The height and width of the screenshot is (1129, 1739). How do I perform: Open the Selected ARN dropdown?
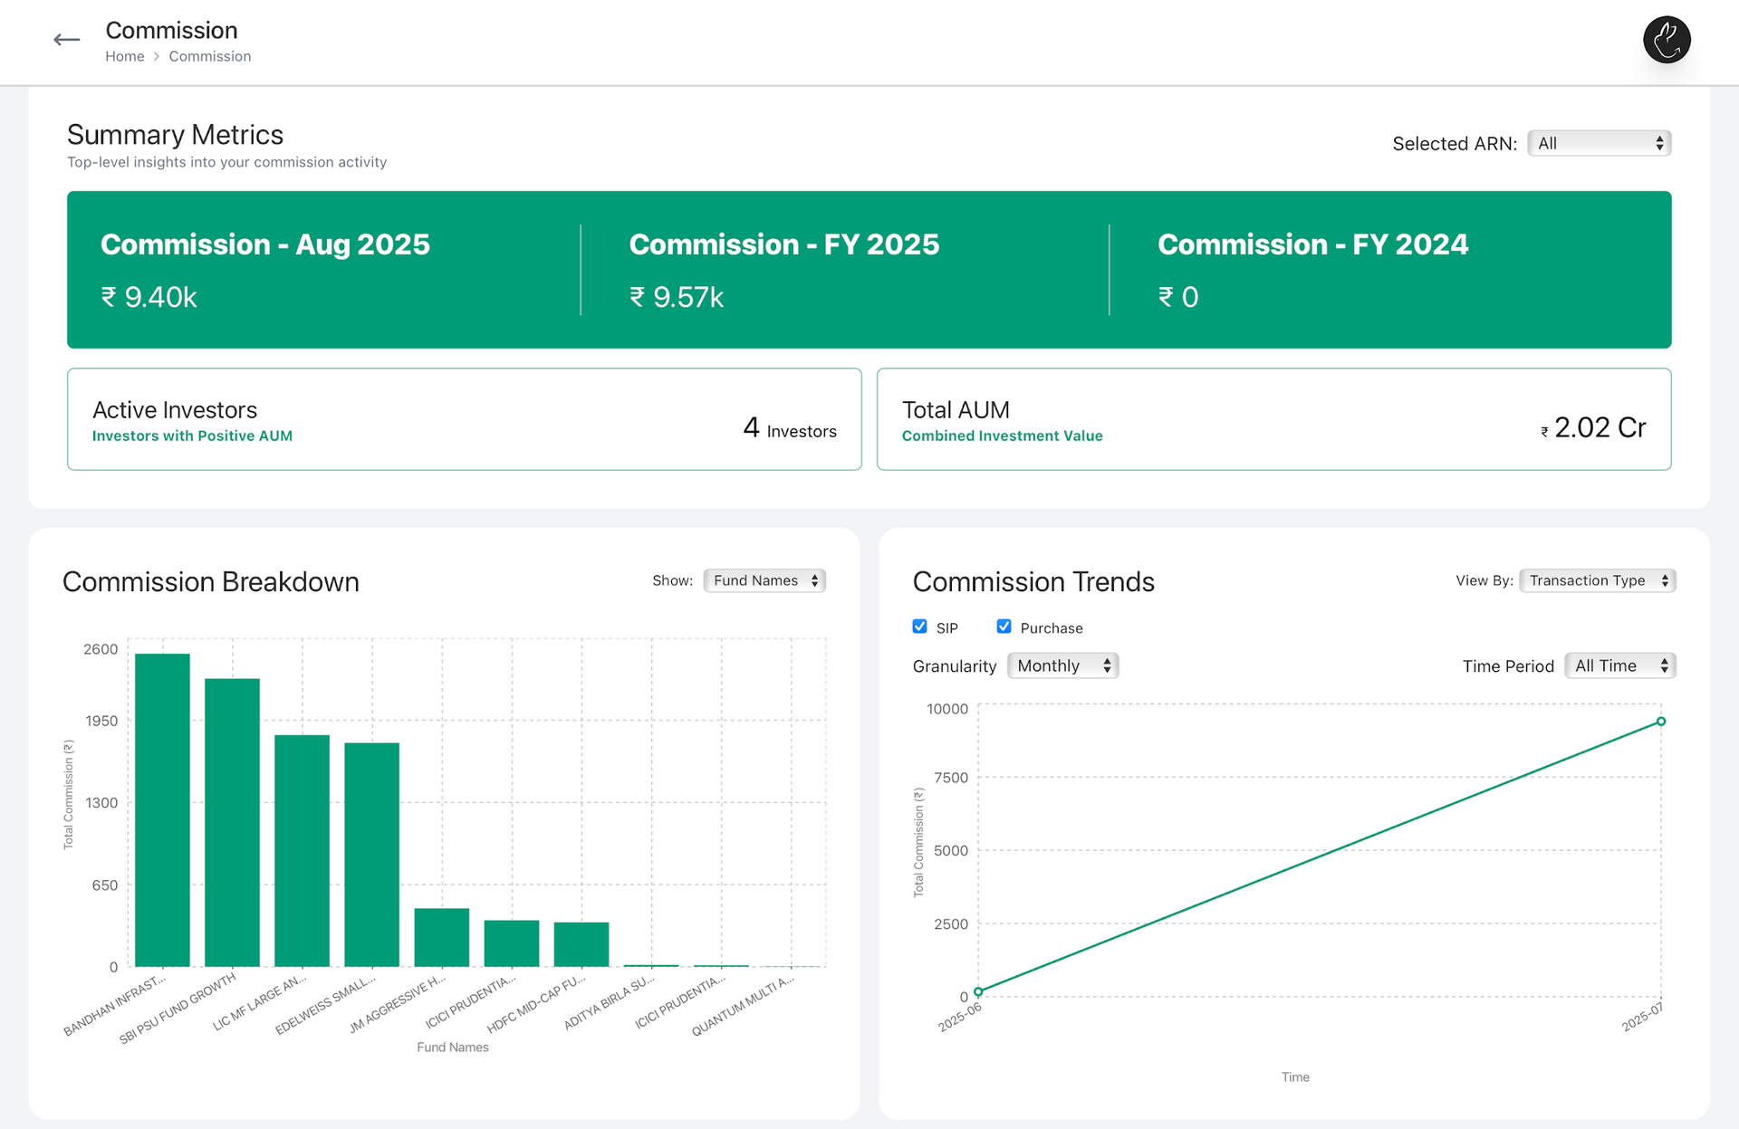[1599, 143]
